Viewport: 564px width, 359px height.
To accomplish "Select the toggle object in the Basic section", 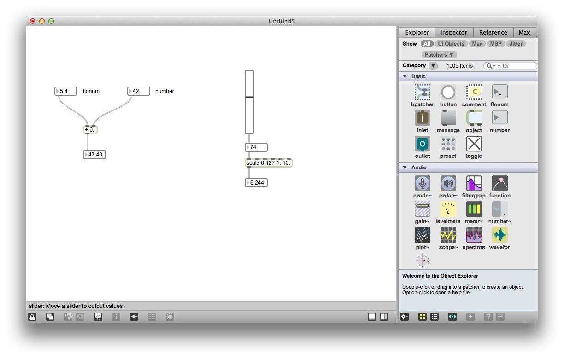I will point(473,144).
